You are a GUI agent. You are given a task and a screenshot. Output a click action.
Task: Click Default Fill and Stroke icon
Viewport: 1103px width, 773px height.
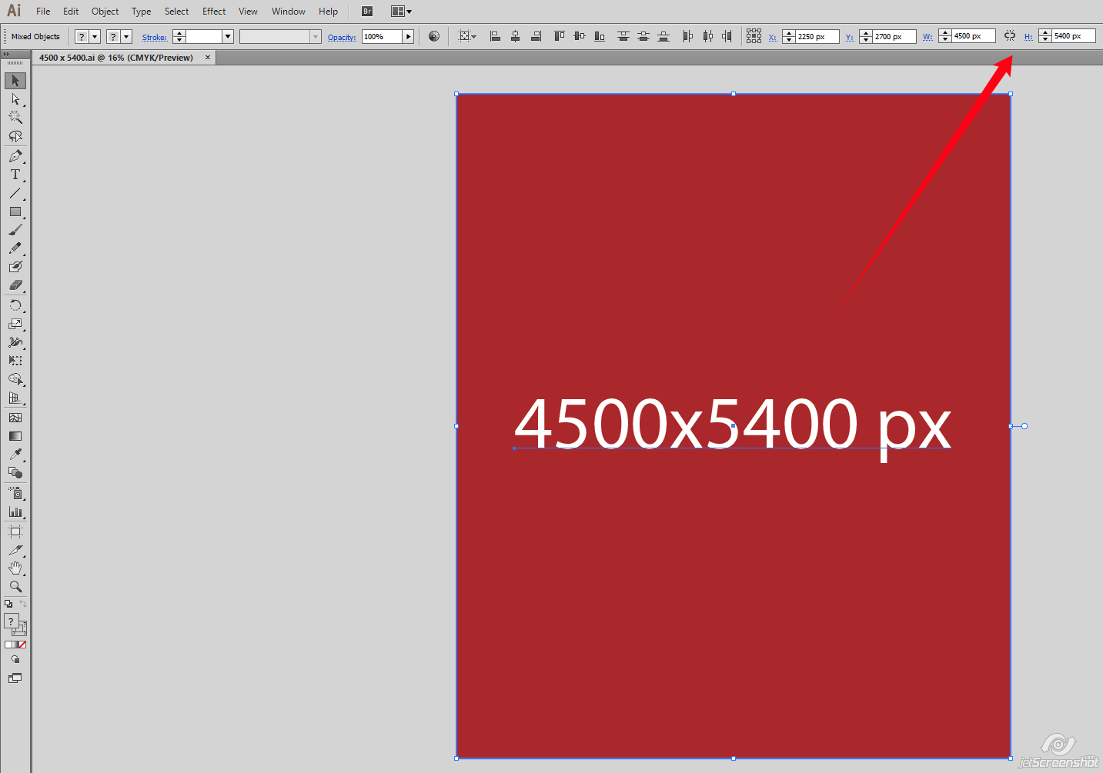point(8,604)
